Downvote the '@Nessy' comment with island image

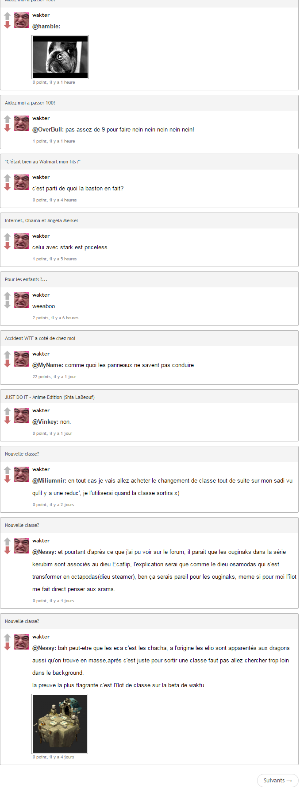point(7,646)
